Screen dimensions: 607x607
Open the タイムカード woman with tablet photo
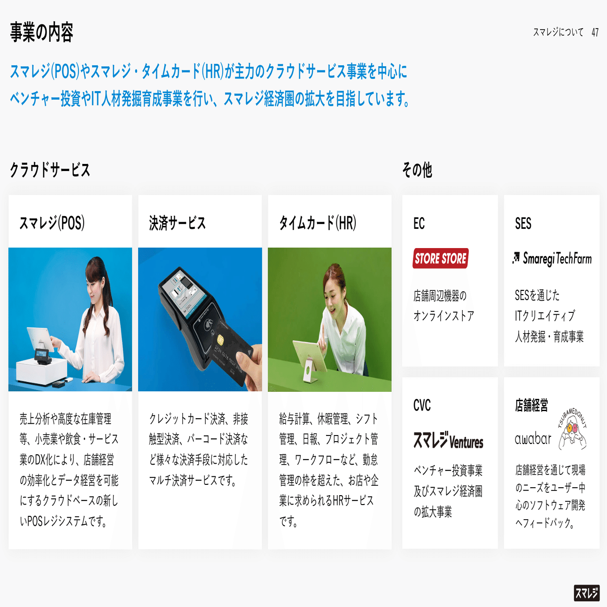coord(330,319)
